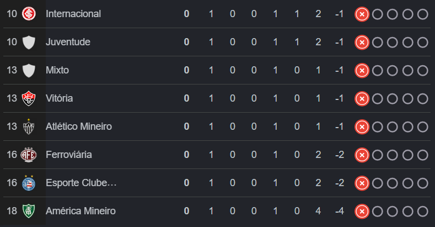
Task: Click Internacional's red loss form icon
Action: [x=361, y=14]
